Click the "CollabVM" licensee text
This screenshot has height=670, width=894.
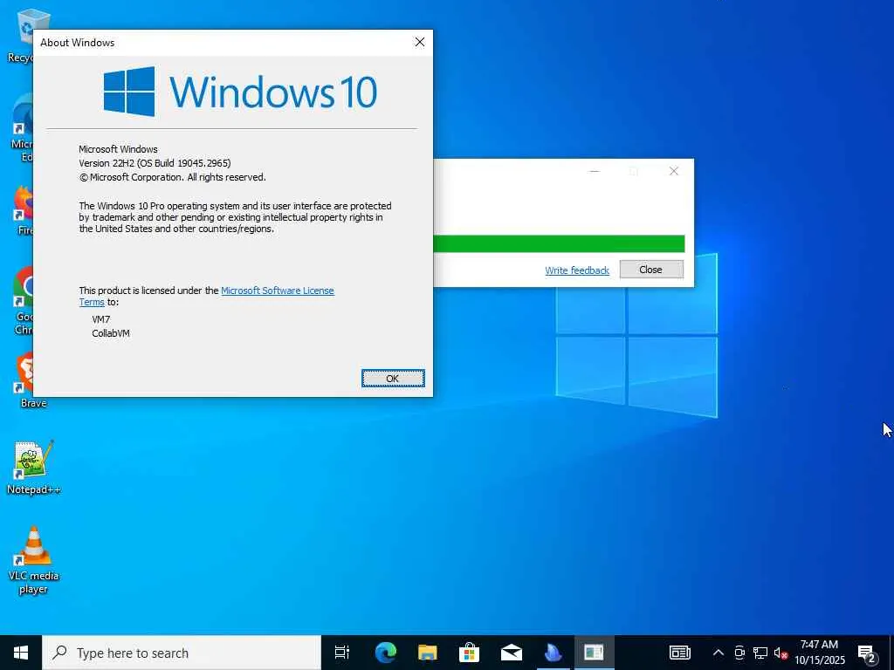pyautogui.click(x=111, y=333)
